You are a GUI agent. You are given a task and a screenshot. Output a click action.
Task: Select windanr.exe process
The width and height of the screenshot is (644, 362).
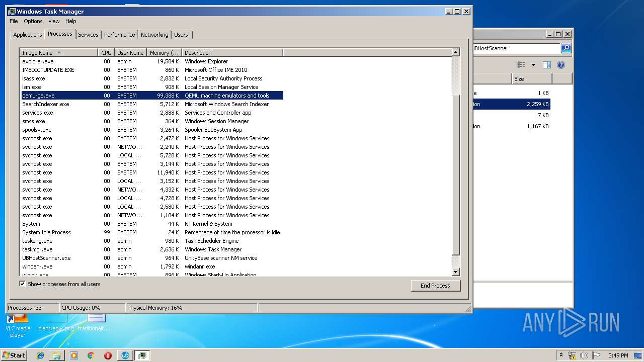coord(151,266)
